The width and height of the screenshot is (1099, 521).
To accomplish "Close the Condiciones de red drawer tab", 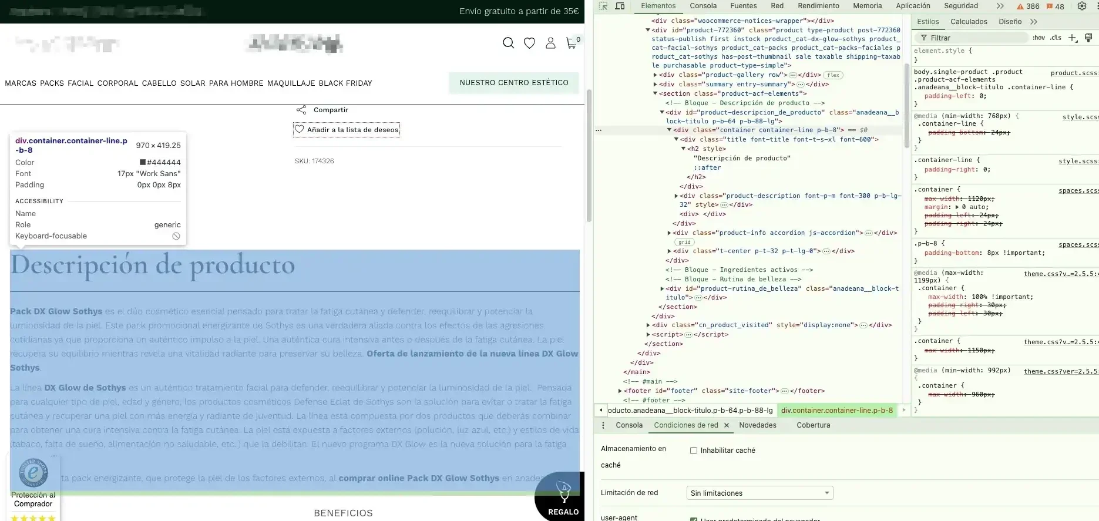I will [727, 425].
